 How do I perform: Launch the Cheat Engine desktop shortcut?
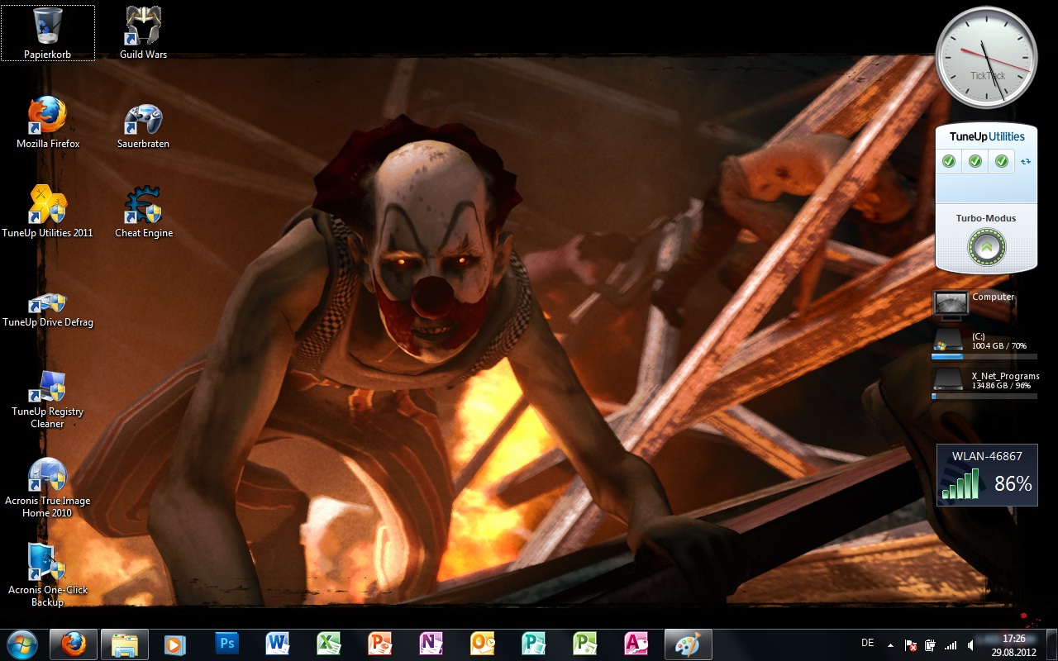click(x=143, y=212)
